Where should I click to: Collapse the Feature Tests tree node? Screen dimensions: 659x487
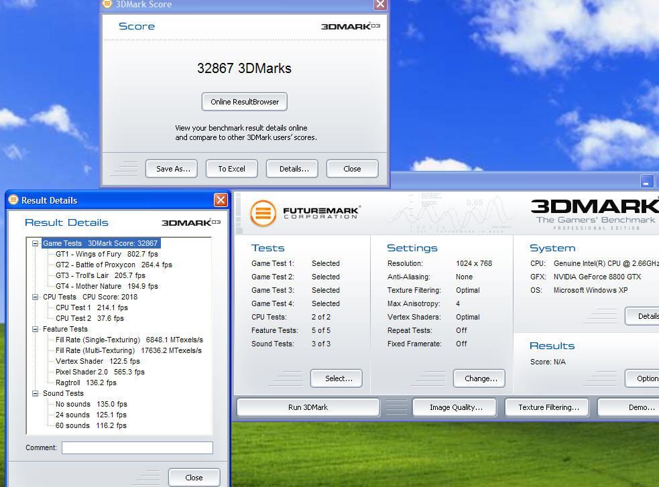(36, 329)
